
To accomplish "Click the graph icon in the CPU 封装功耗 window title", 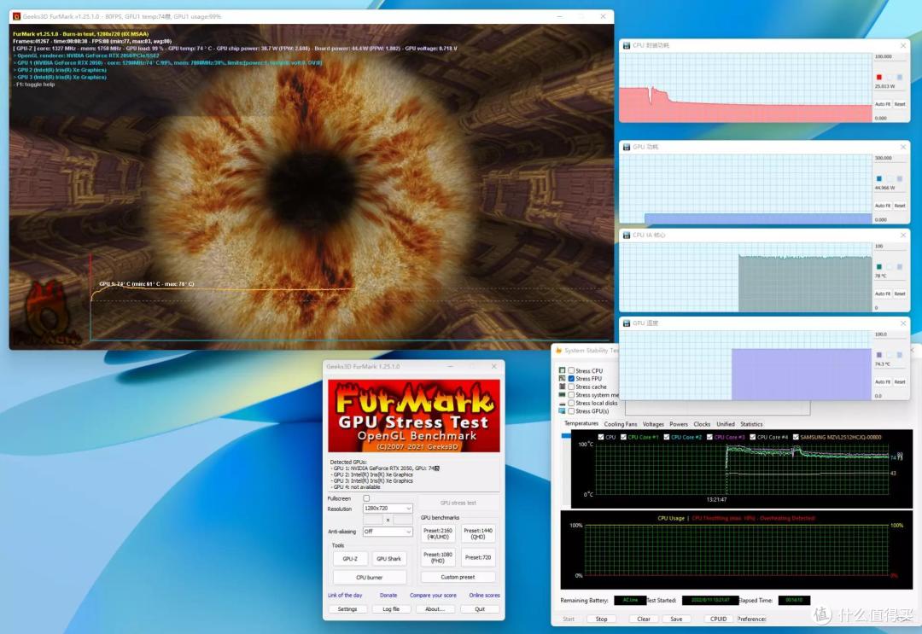I will point(627,45).
